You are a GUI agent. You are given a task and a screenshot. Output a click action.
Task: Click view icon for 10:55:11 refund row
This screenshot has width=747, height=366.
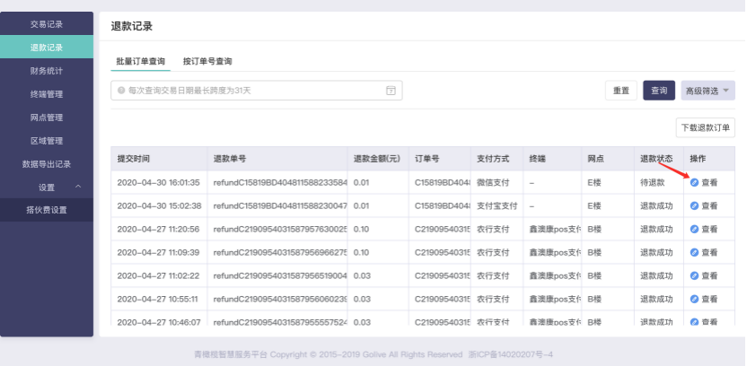tap(694, 299)
